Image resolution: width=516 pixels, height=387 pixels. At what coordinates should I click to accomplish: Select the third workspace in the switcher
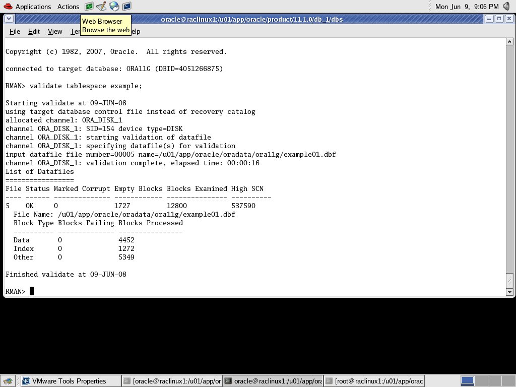[494, 381]
